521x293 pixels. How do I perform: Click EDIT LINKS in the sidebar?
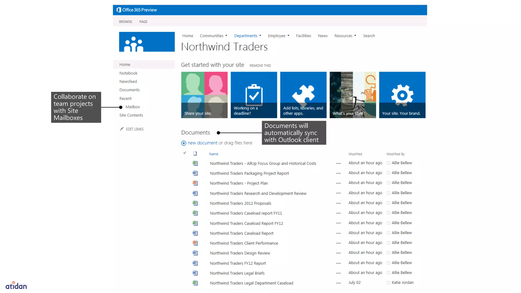tap(135, 129)
